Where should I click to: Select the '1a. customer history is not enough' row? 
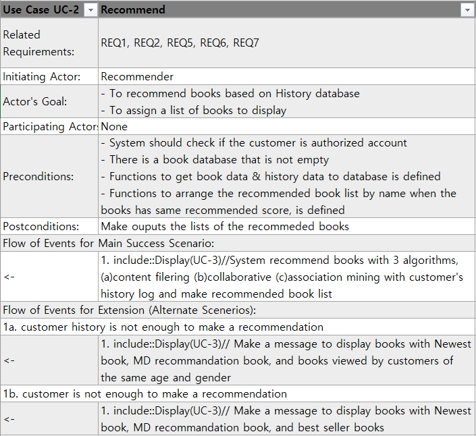click(238, 327)
